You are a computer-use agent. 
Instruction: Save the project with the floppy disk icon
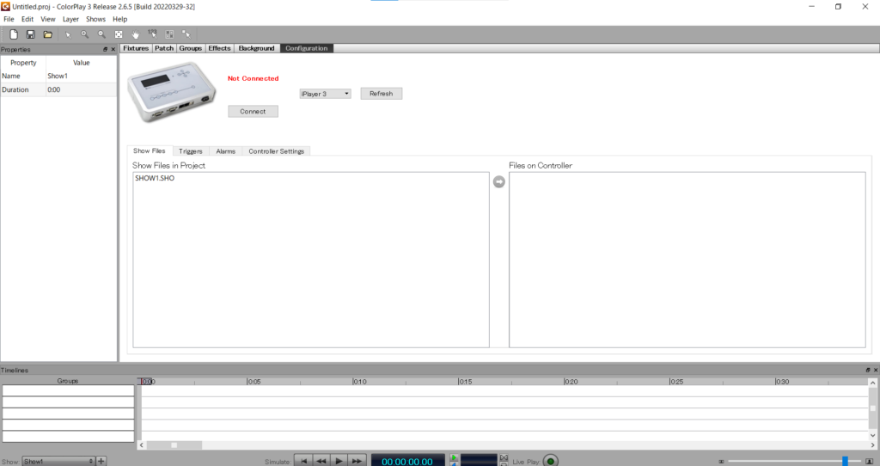(x=31, y=34)
